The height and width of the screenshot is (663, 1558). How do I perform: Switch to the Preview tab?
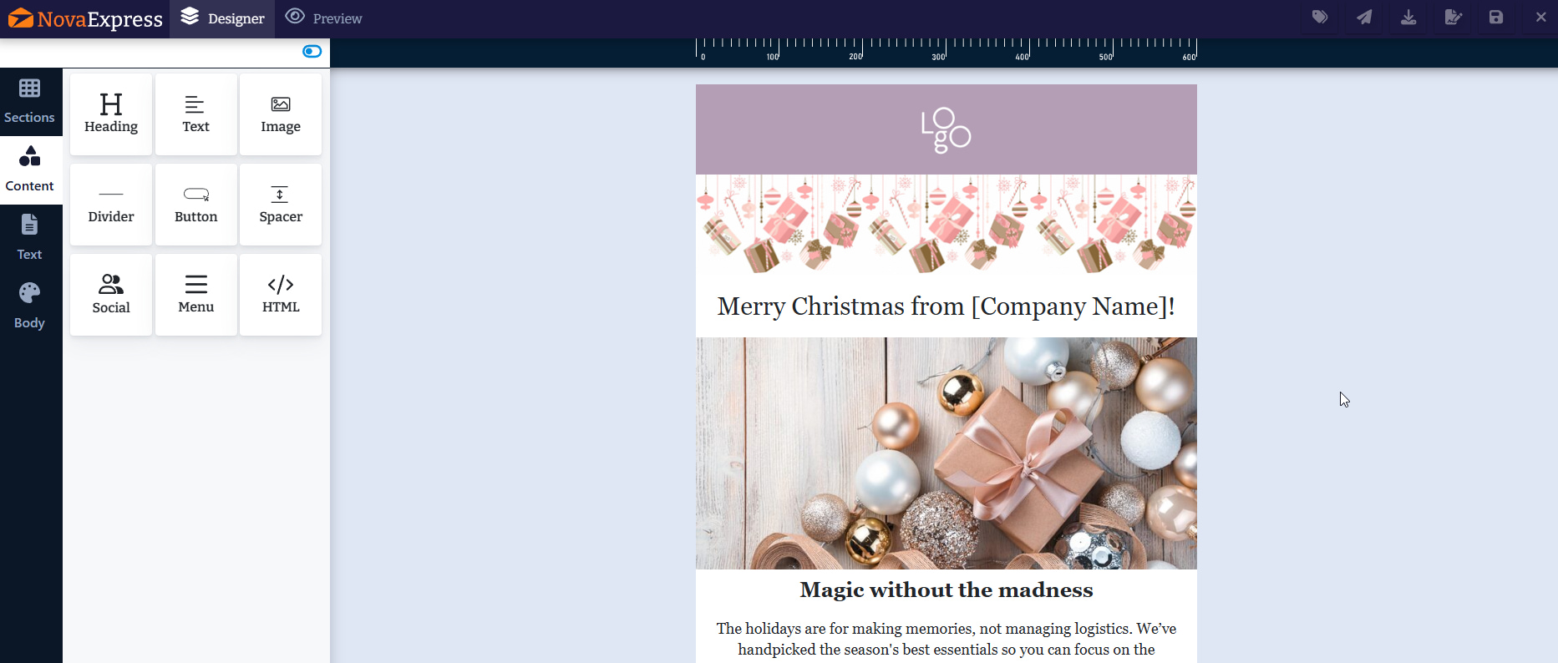point(323,18)
